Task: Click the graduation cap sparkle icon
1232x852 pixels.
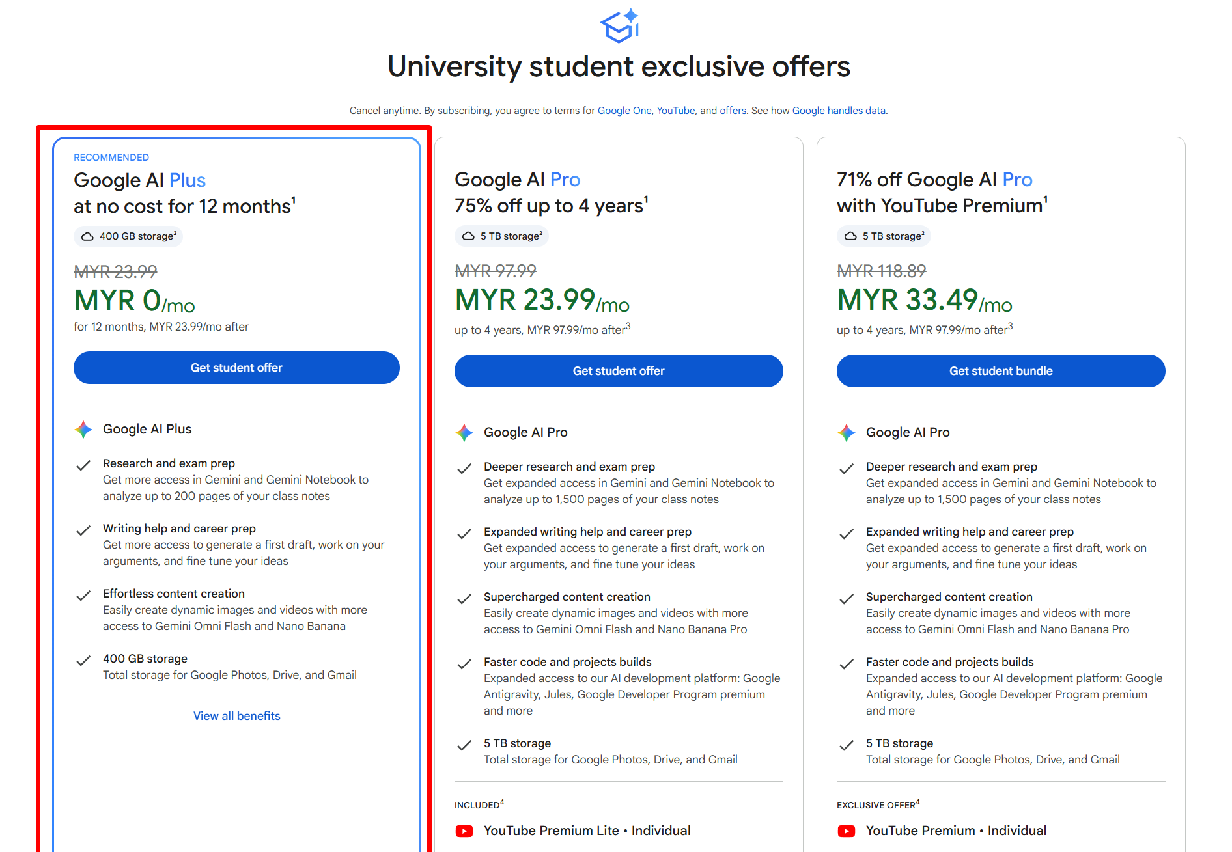Action: pyautogui.click(x=619, y=26)
